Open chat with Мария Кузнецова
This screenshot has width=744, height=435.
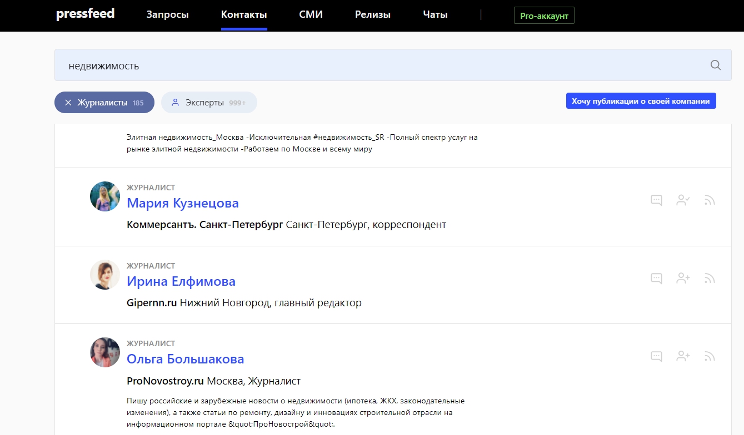point(656,200)
